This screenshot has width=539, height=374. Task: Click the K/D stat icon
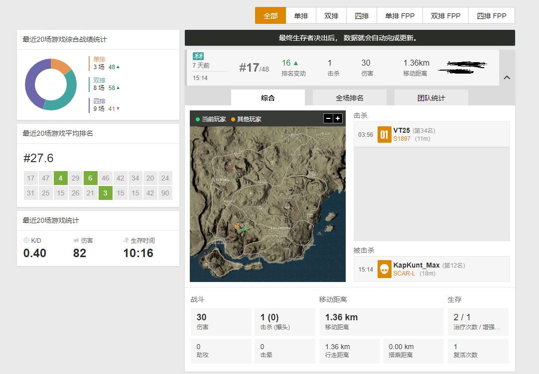click(27, 240)
